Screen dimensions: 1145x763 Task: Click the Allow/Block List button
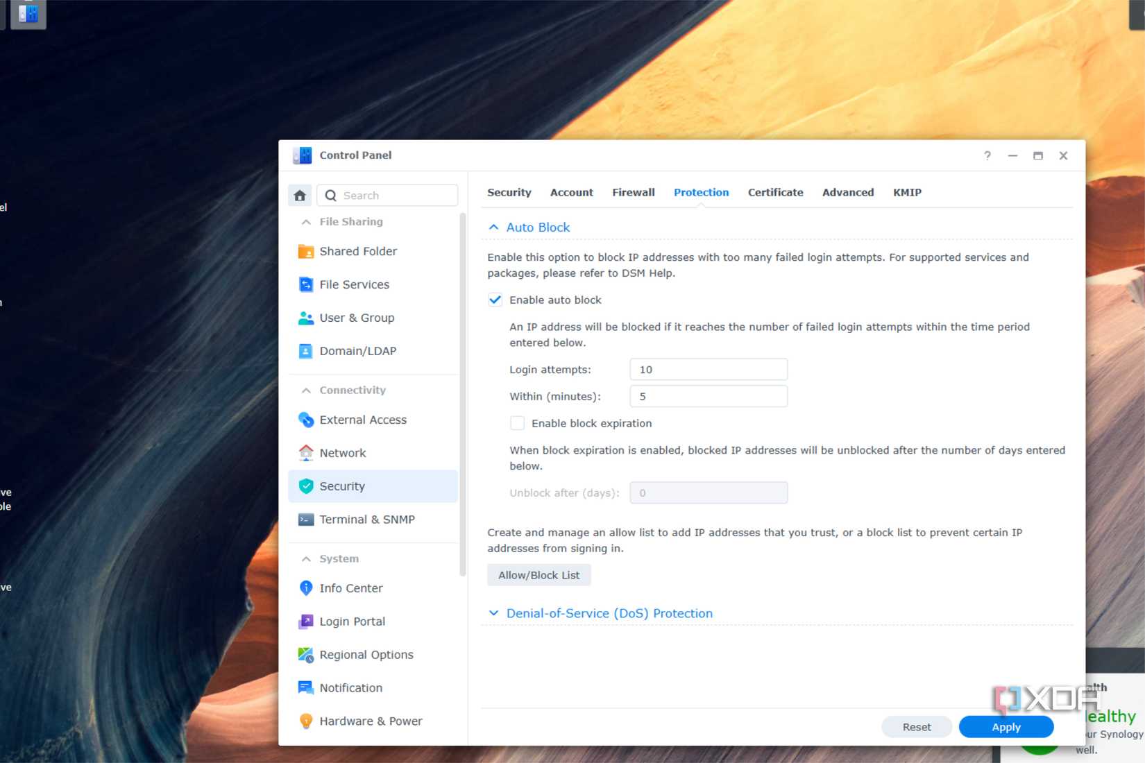538,575
